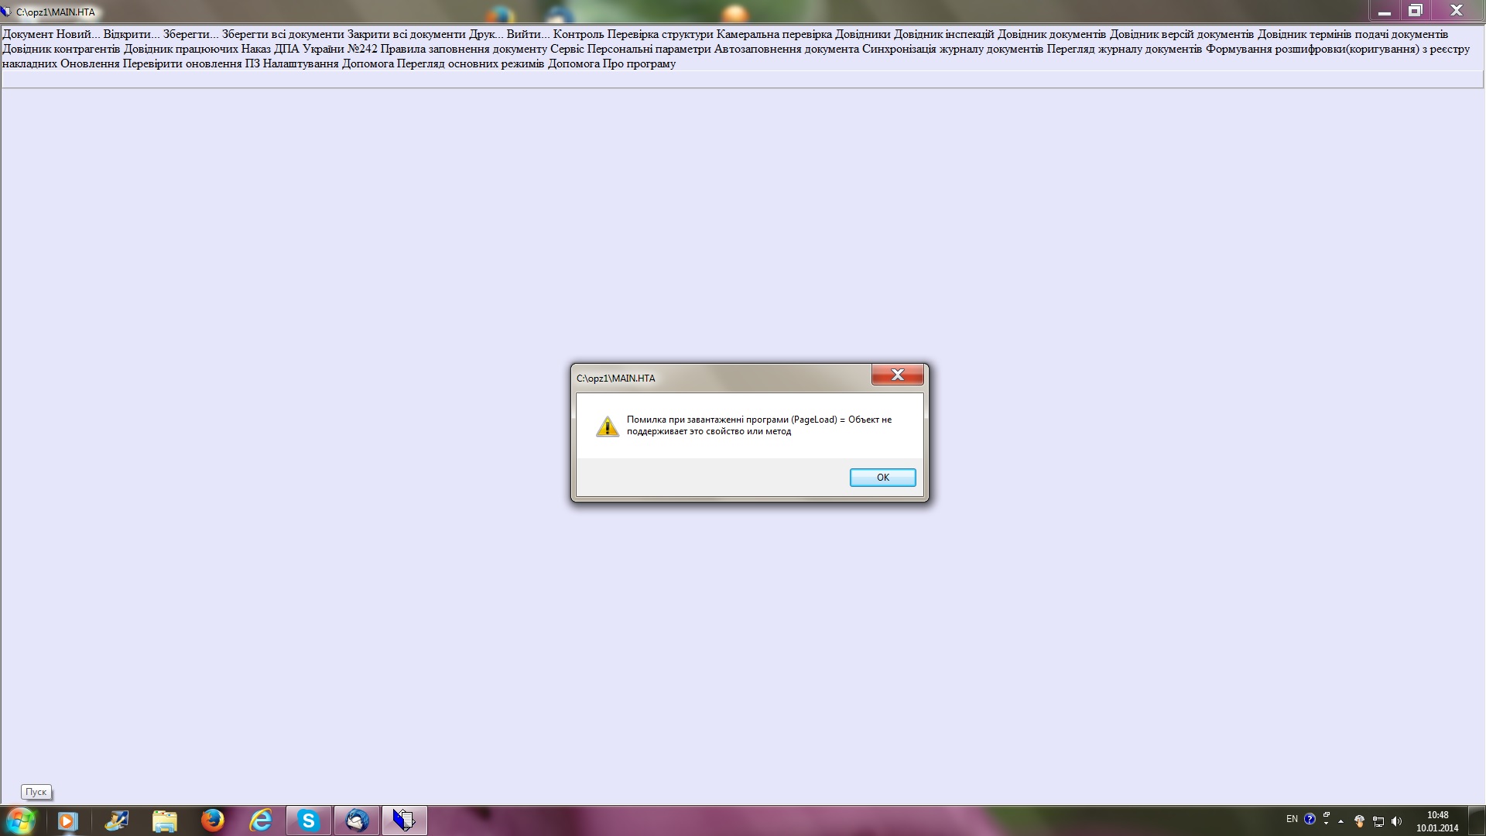Image resolution: width=1486 pixels, height=836 pixels.
Task: Launch Internet Explorer from taskbar
Action: click(261, 821)
